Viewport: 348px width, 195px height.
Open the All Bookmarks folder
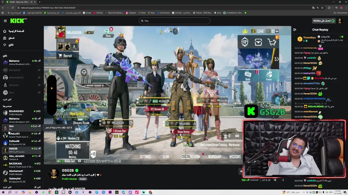(x=340, y=13)
